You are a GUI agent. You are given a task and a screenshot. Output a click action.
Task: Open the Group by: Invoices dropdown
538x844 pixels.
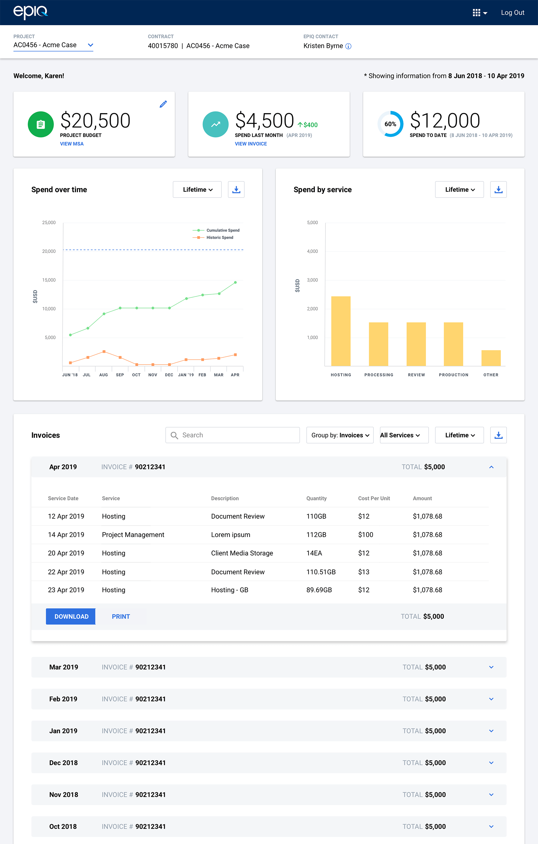pos(340,435)
